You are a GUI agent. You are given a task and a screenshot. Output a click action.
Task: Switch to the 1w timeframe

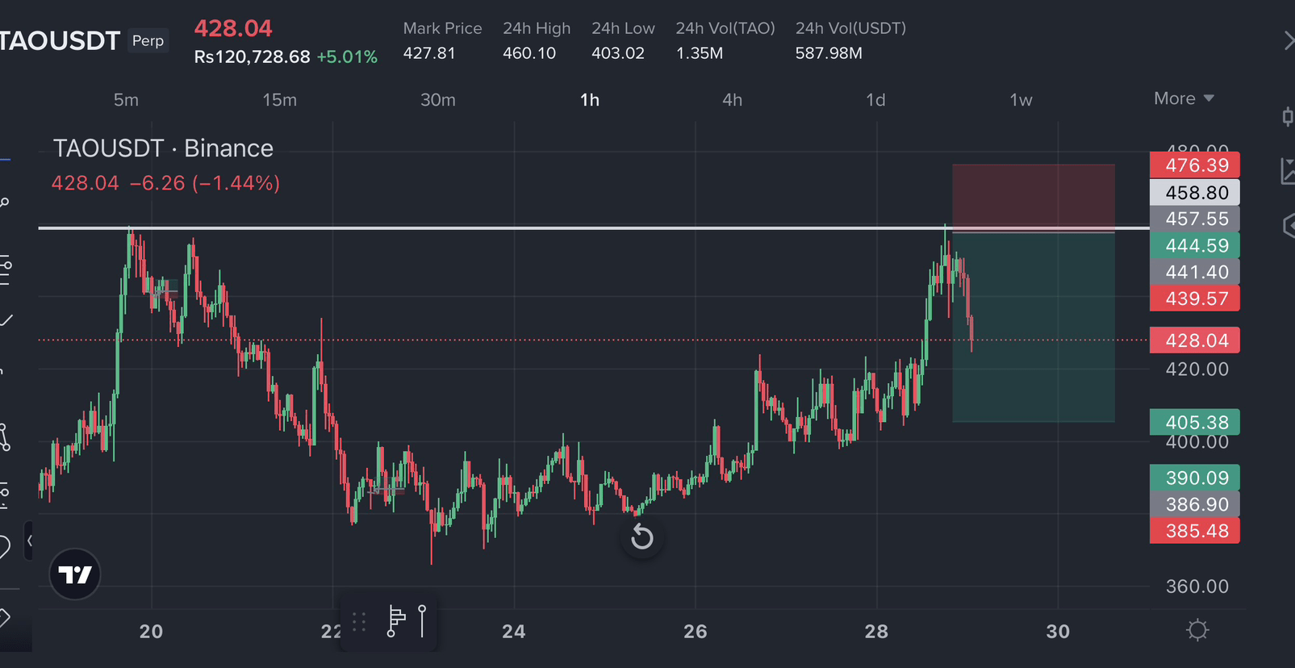coord(1021,100)
